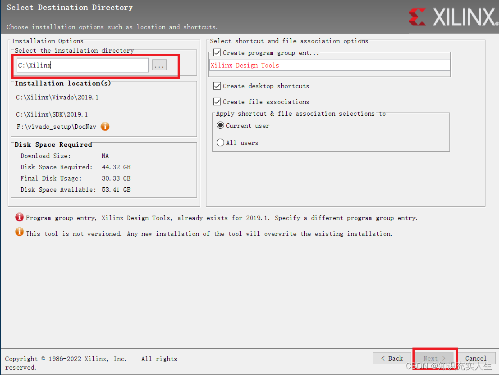Toggle Create program group entries checkbox
The width and height of the screenshot is (499, 375).
217,52
